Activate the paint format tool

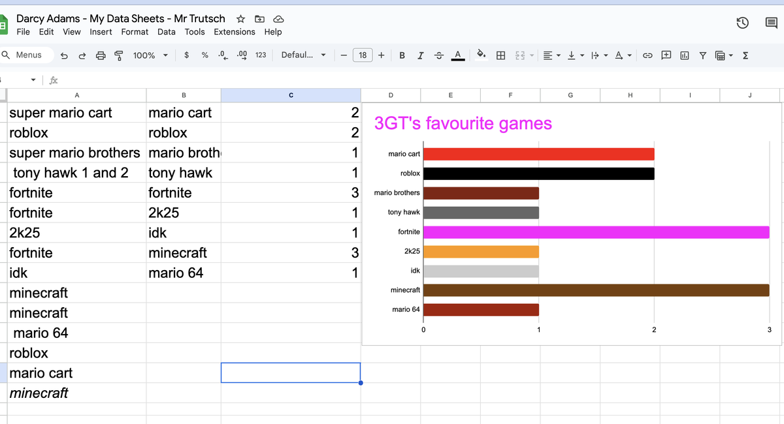click(x=119, y=55)
